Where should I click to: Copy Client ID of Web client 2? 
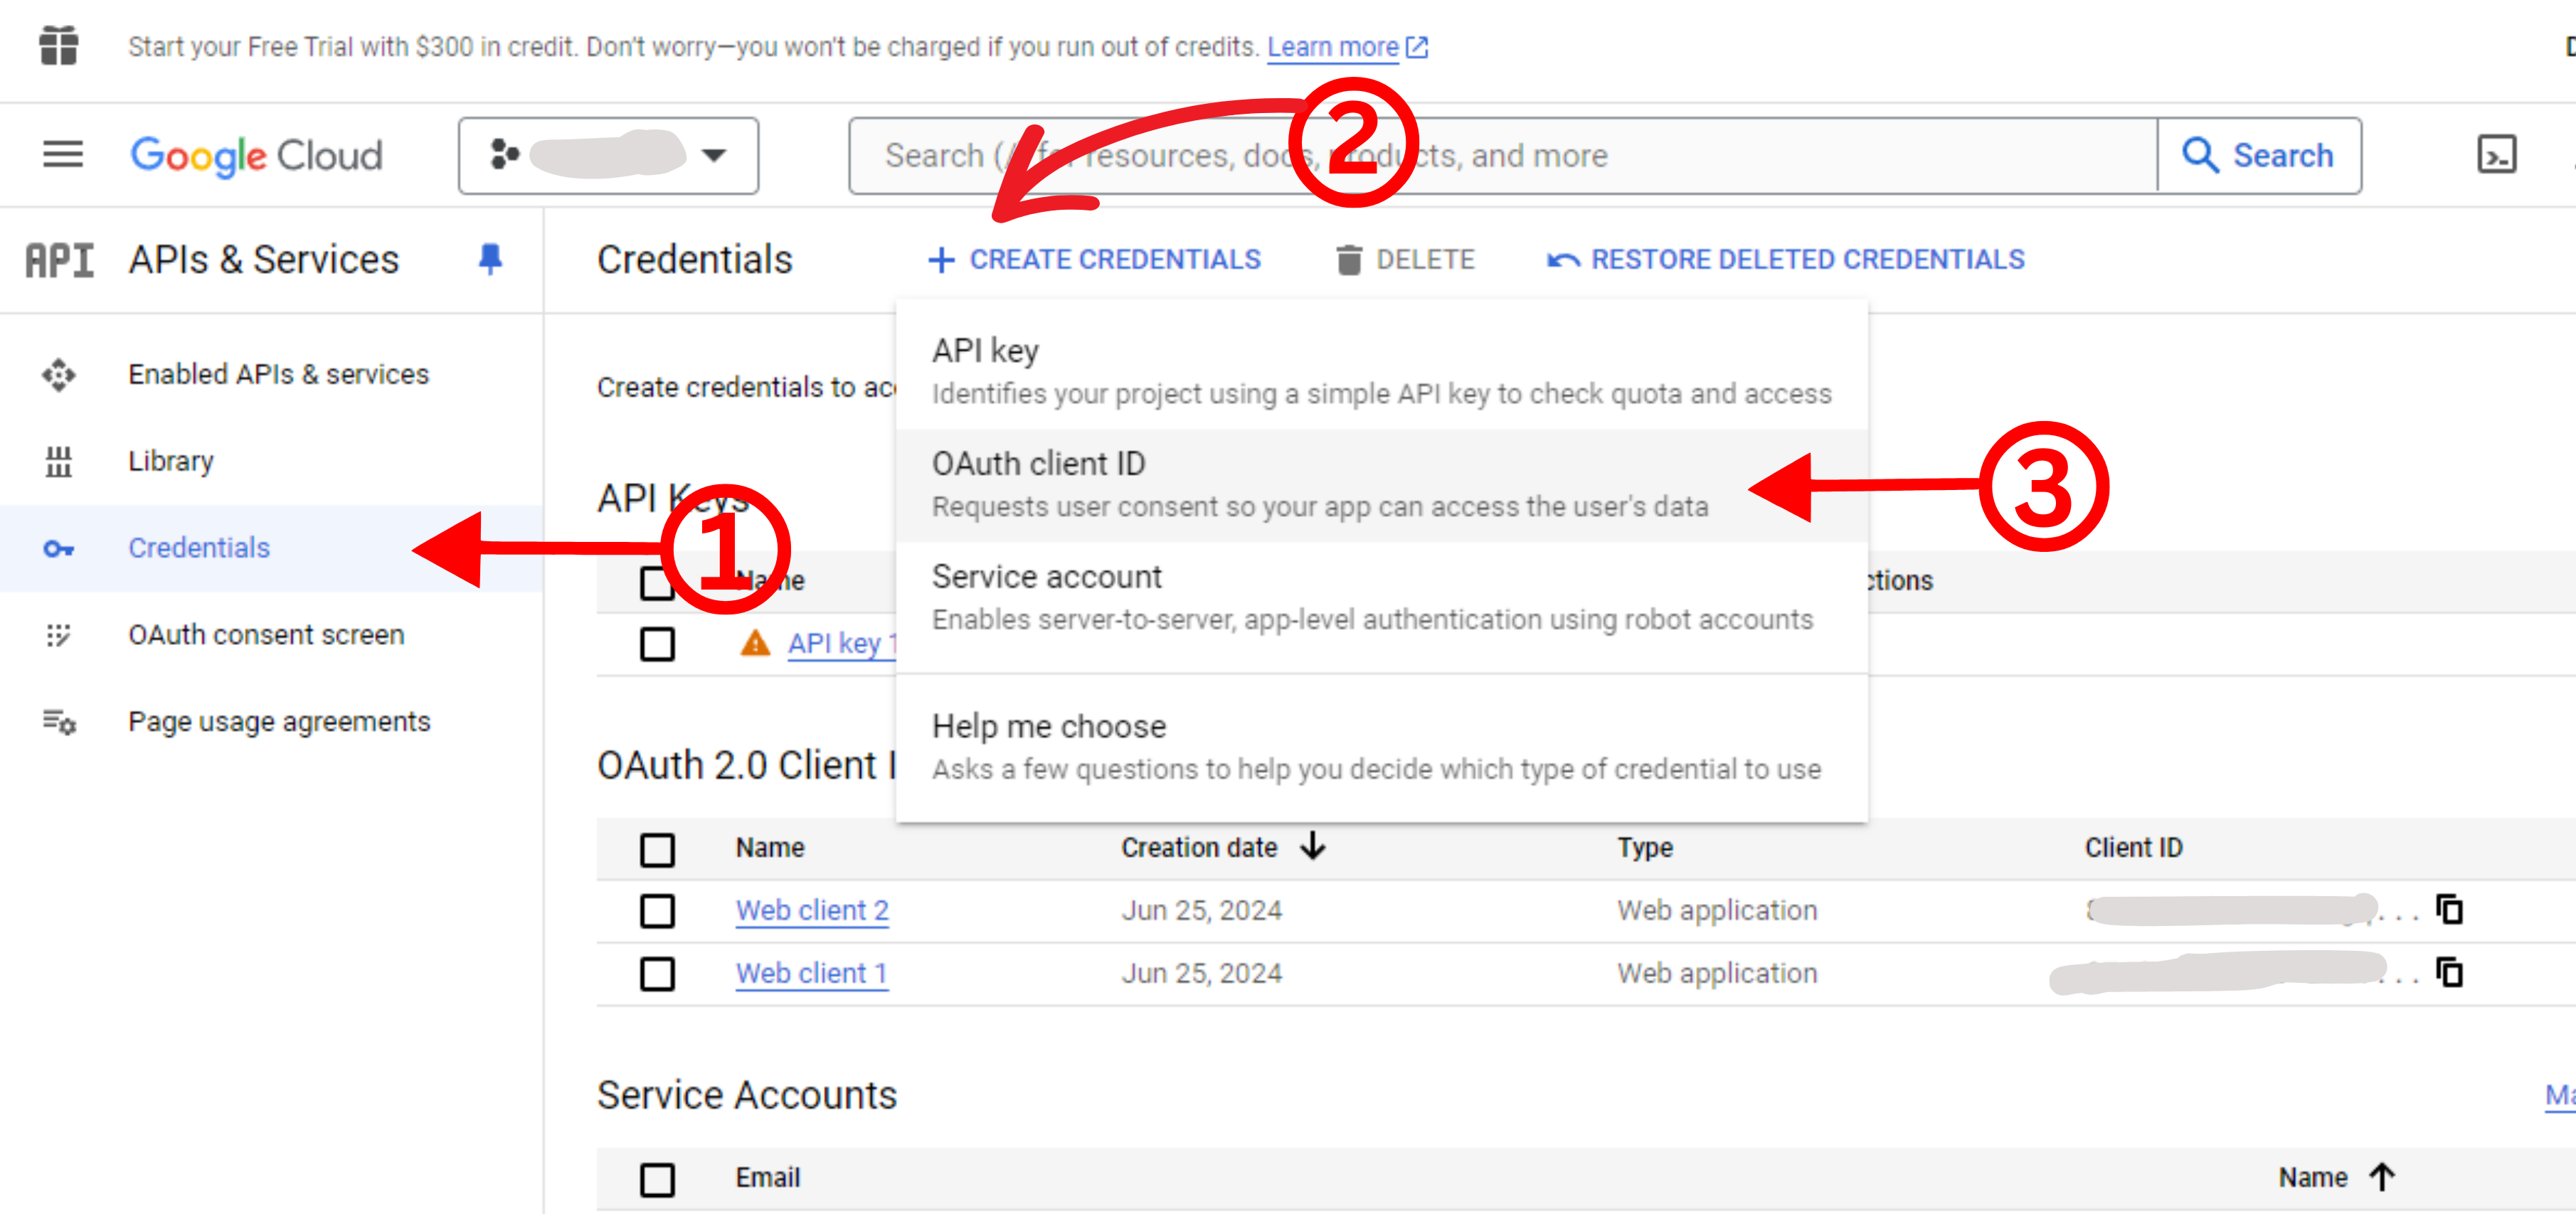tap(2449, 910)
